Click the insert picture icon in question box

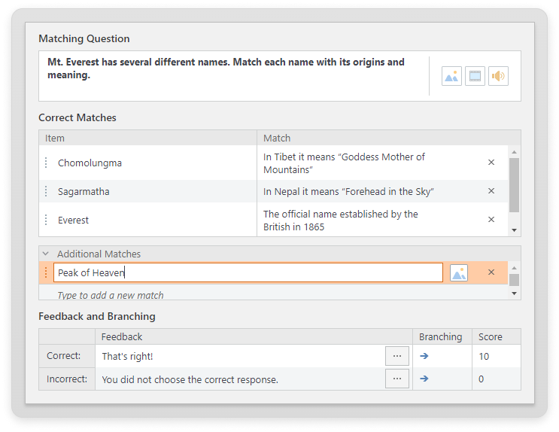tap(451, 76)
